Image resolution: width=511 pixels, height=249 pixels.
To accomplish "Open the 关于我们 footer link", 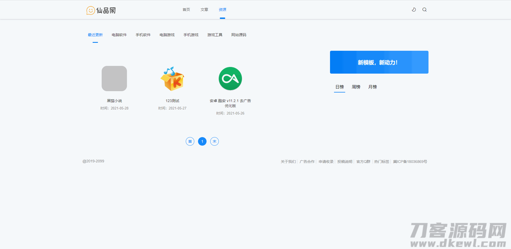I will click(x=288, y=162).
